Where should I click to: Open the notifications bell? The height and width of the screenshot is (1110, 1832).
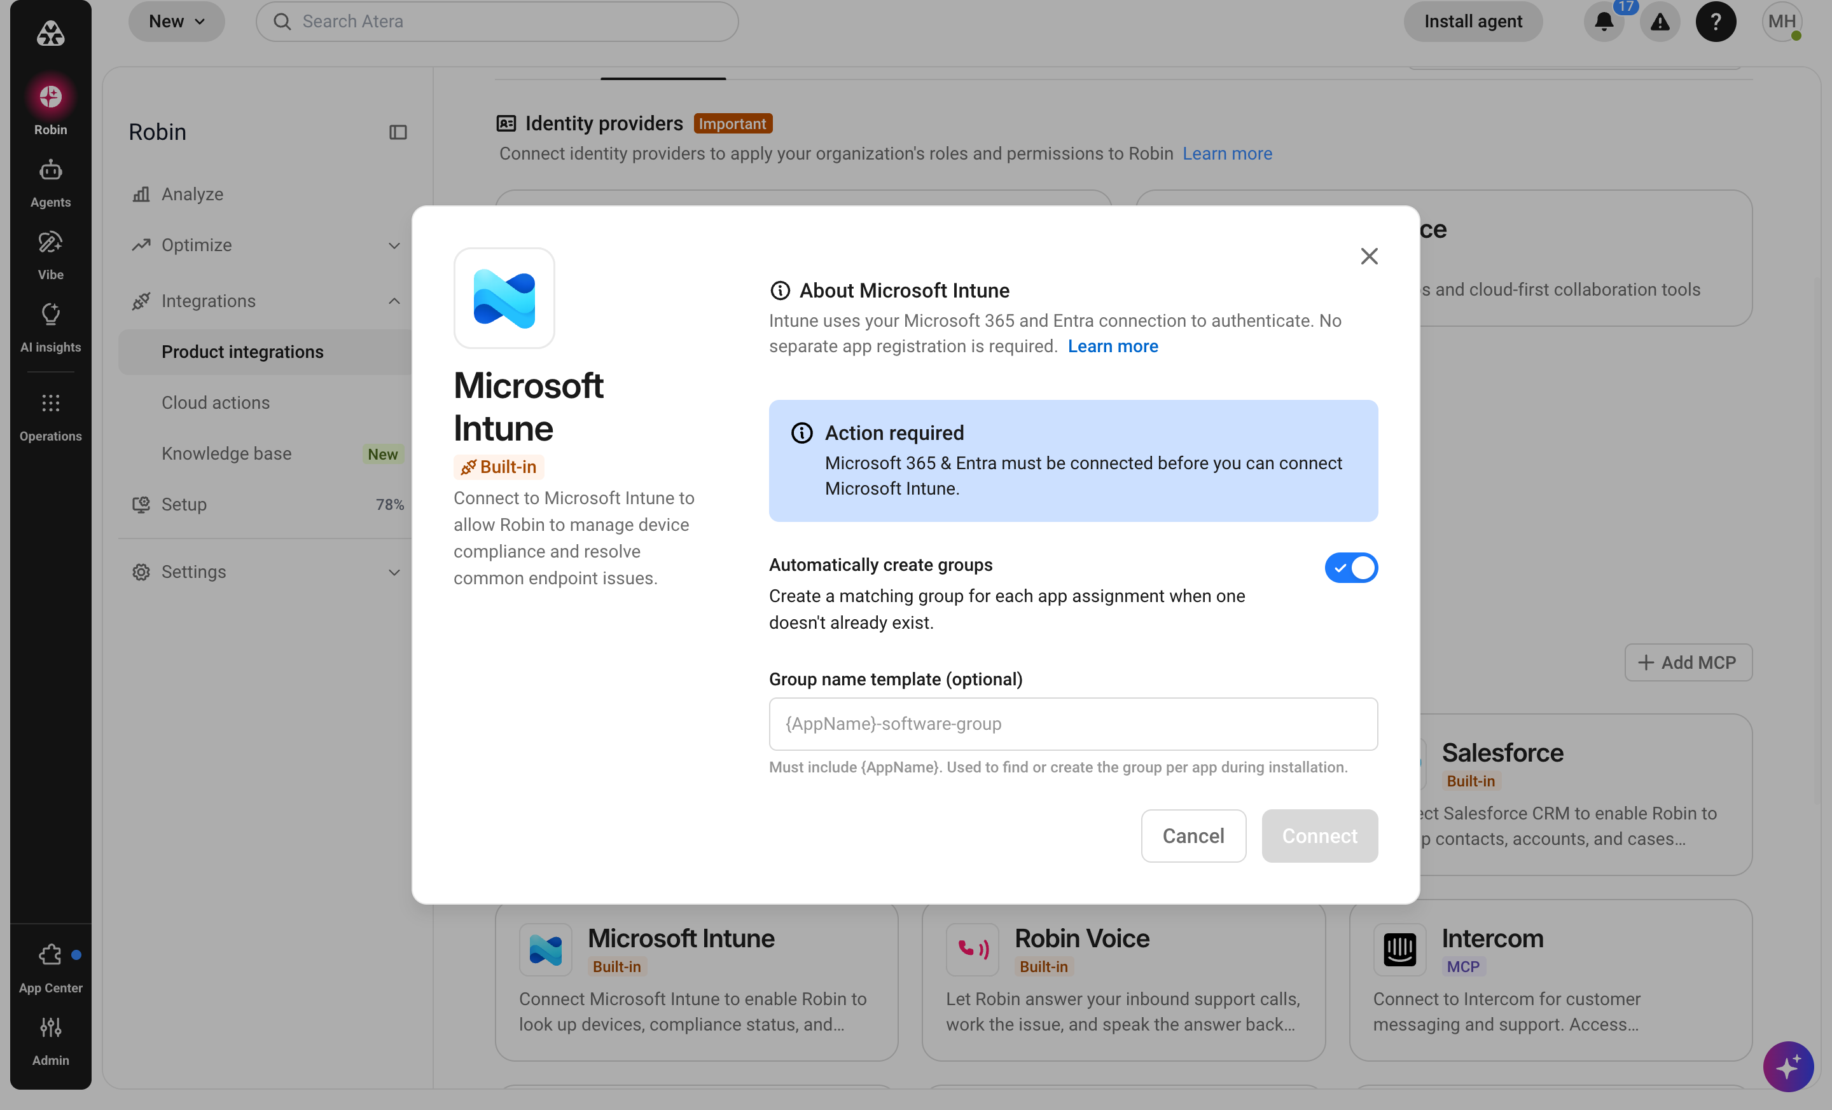coord(1604,22)
